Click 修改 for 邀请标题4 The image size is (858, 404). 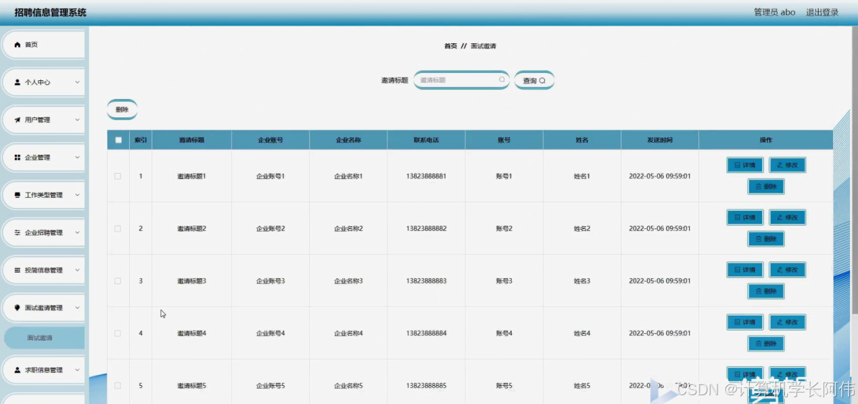[x=787, y=322]
